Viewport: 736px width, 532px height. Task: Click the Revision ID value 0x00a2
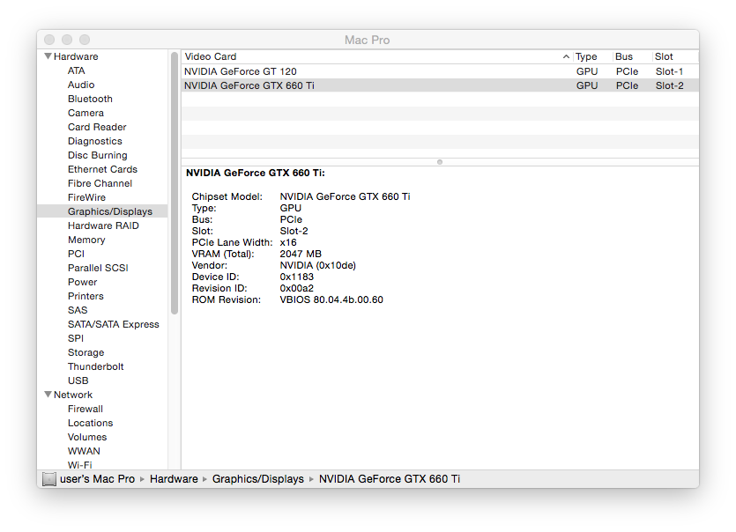(297, 288)
